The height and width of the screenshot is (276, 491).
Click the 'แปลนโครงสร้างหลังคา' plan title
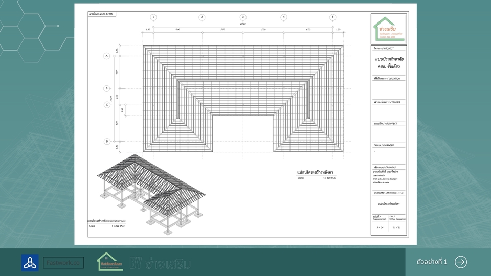tap(317, 173)
